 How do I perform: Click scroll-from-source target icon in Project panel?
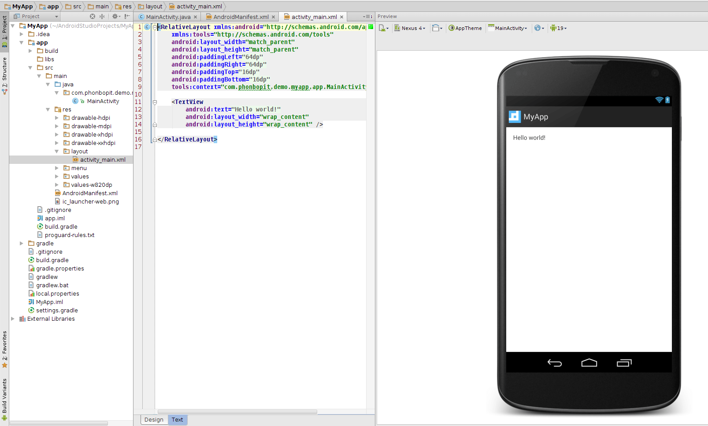[x=93, y=16]
